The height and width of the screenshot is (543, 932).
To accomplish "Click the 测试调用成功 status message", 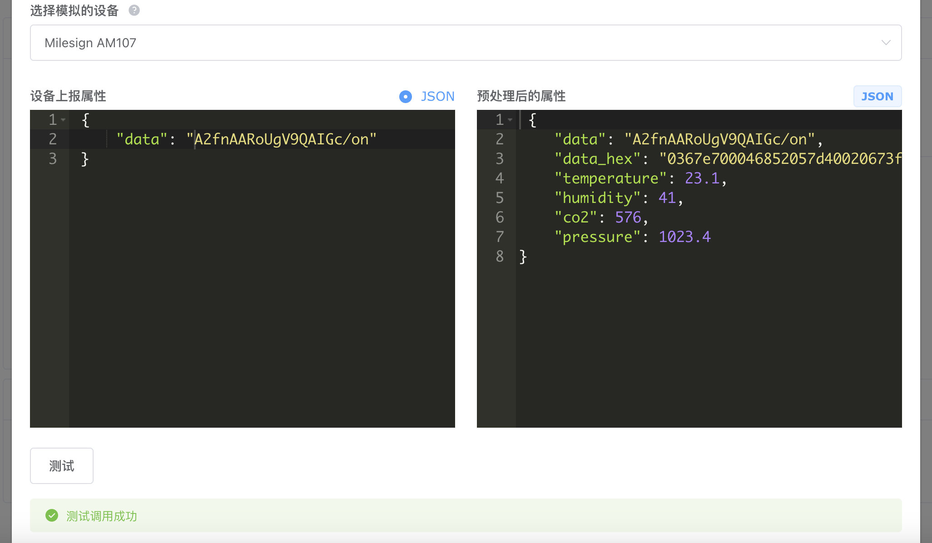I will point(102,516).
